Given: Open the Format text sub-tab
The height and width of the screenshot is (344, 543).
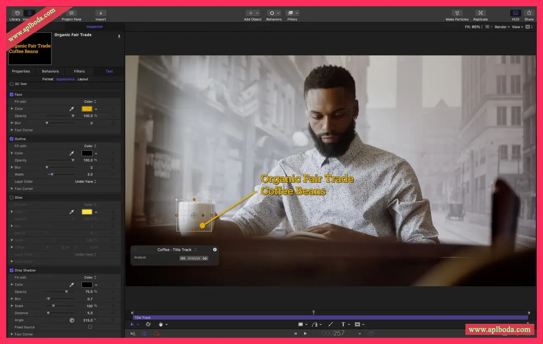Looking at the screenshot, I should point(47,79).
